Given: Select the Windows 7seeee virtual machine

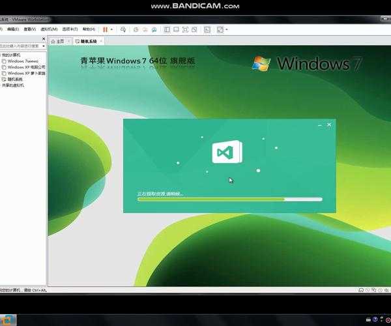Looking at the screenshot, I should point(23,61).
